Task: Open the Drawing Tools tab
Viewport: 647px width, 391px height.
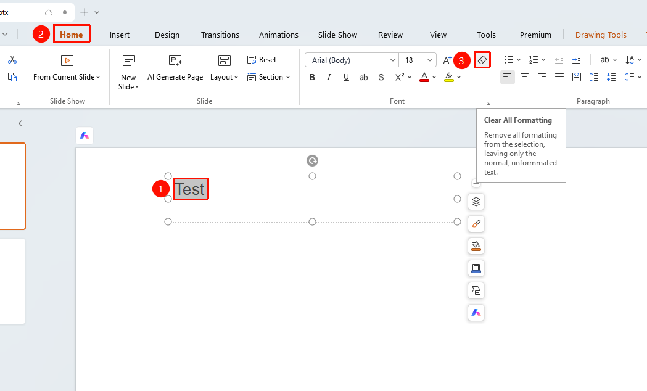Action: 601,35
